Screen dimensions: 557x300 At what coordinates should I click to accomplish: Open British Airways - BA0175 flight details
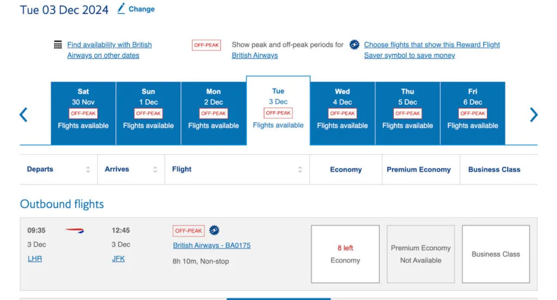click(x=212, y=245)
